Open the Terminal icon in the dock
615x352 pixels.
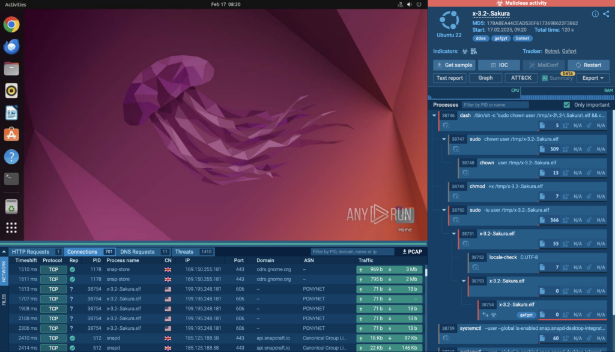(11, 178)
